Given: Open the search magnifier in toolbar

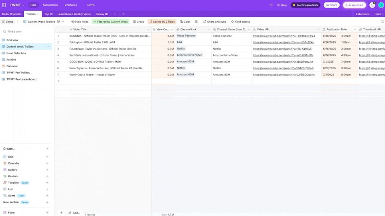Looking at the screenshot, I should pyautogui.click(x=382, y=22).
